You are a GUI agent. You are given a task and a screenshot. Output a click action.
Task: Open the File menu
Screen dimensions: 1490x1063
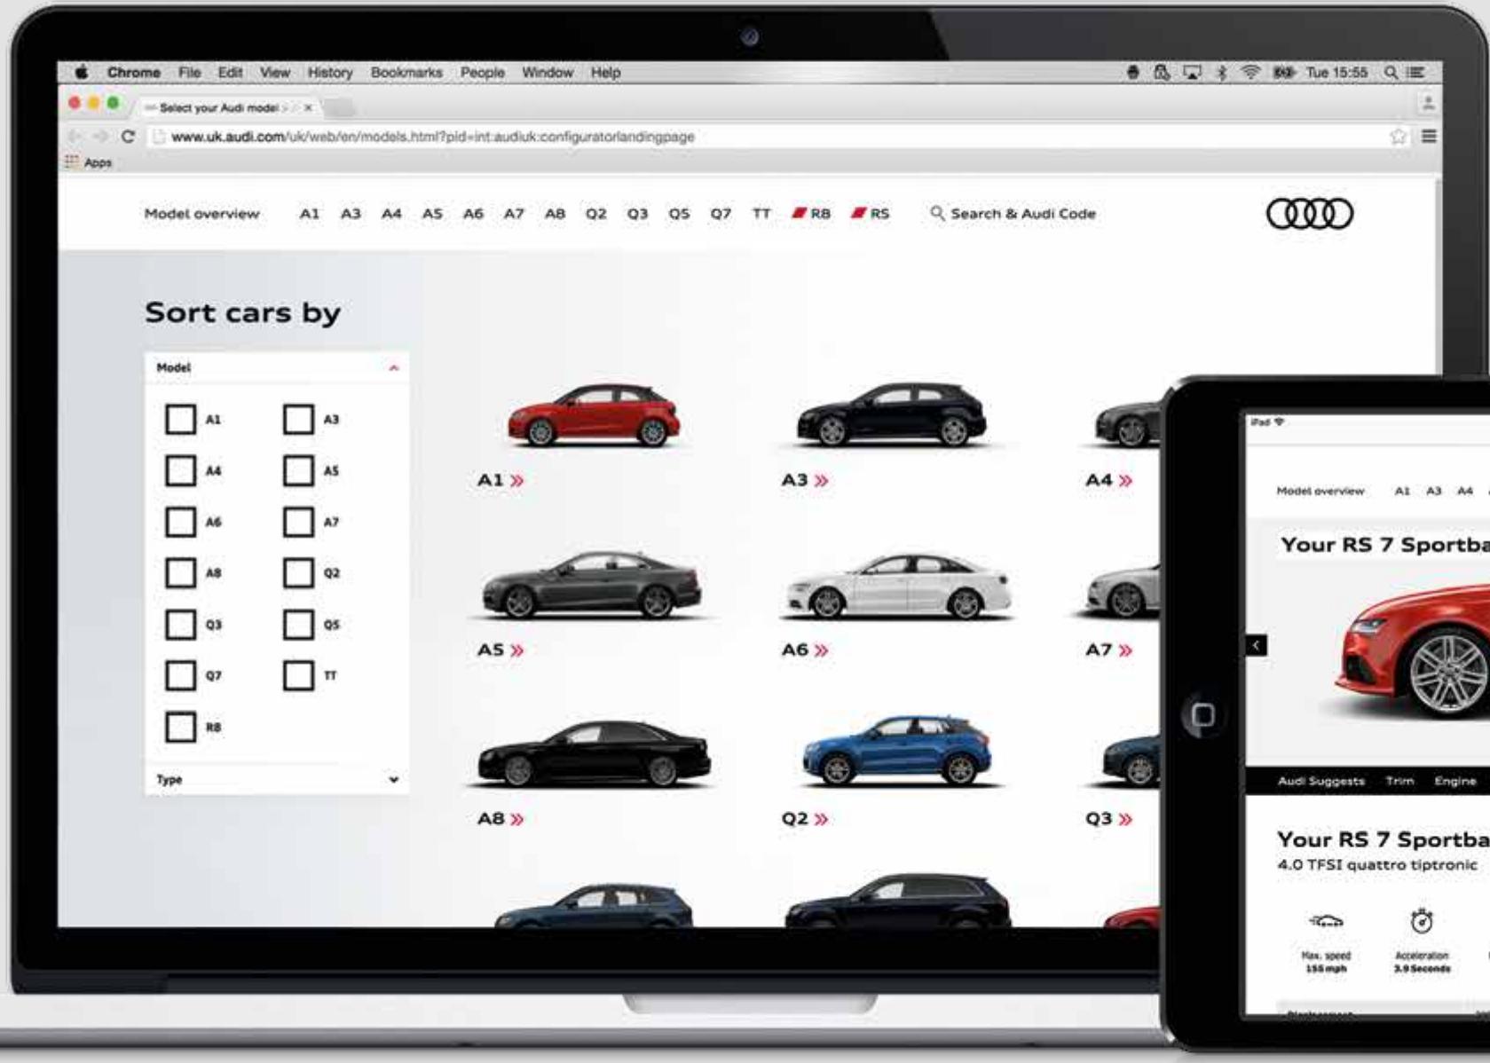[x=189, y=73]
